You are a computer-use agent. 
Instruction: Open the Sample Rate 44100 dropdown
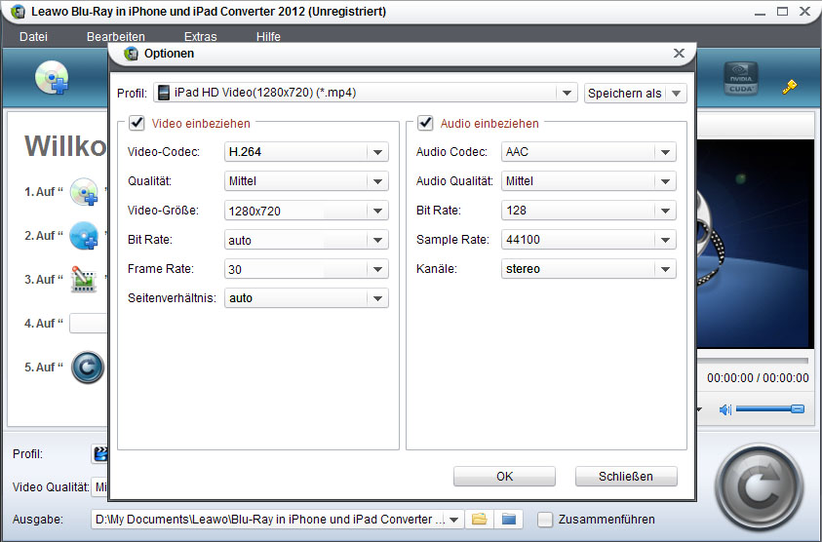click(x=589, y=240)
